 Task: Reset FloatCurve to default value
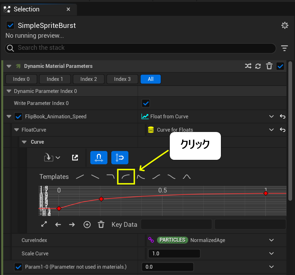[x=282, y=130]
